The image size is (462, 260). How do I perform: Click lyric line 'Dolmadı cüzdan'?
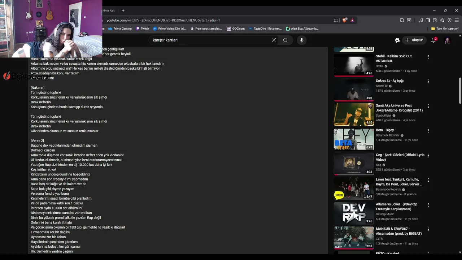[x=43, y=150]
